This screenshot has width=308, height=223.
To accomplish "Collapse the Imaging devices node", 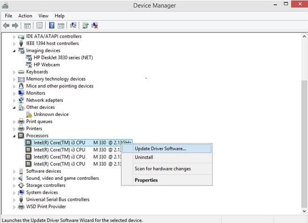I will pos(14,51).
